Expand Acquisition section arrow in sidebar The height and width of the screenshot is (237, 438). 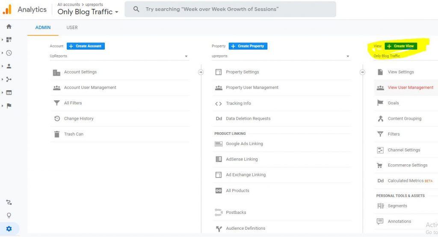3,80
